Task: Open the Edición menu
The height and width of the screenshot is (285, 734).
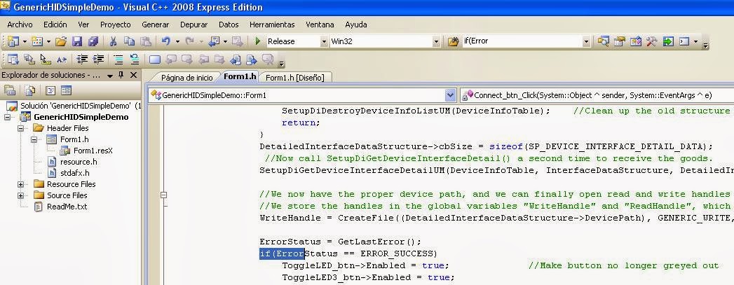Action: tap(55, 25)
